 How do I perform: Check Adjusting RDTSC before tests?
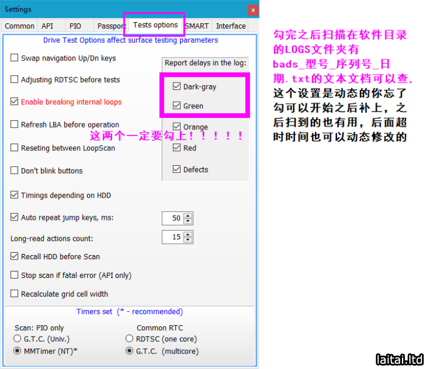(15, 80)
